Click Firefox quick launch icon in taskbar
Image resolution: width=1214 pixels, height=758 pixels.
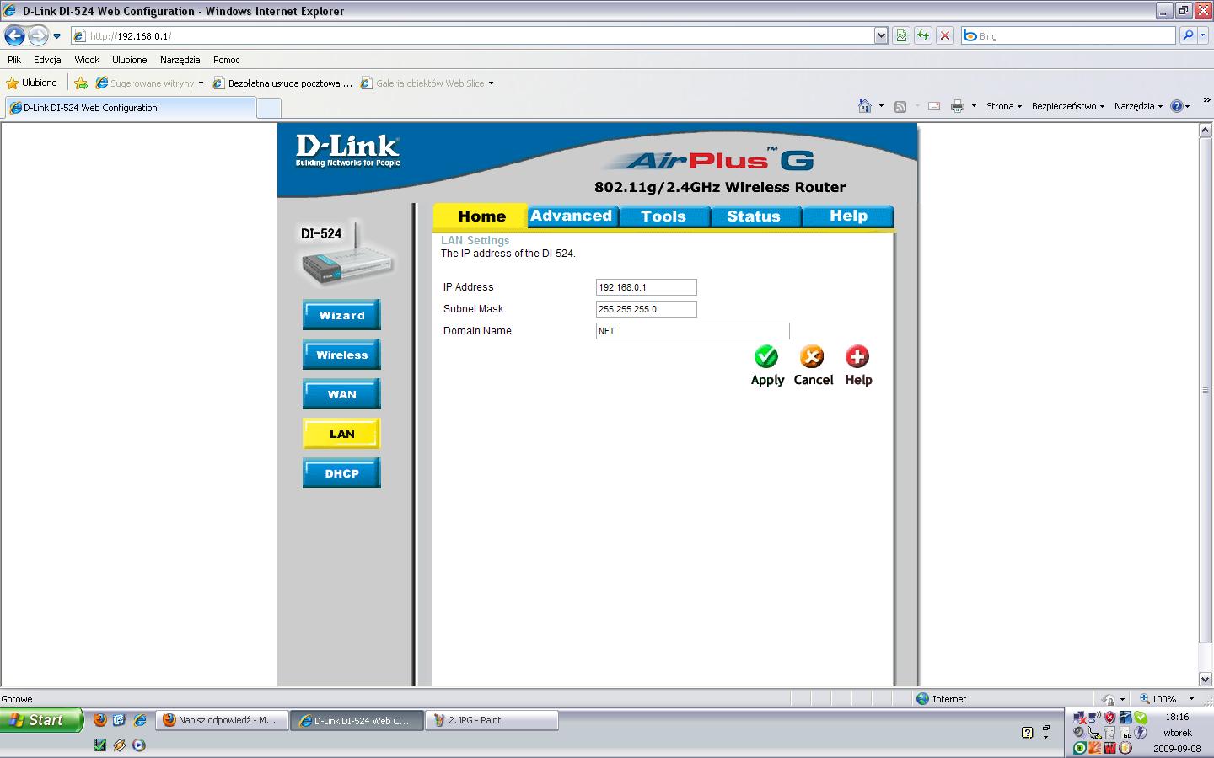(x=100, y=720)
